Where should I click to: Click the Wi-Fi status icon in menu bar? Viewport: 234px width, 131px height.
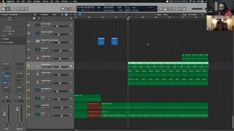click(x=190, y=1)
